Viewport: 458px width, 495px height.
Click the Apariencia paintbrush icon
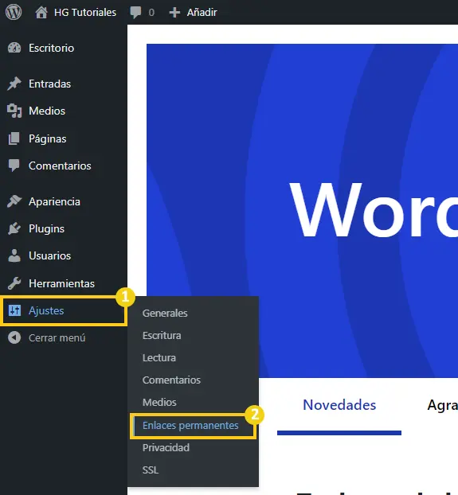14,201
